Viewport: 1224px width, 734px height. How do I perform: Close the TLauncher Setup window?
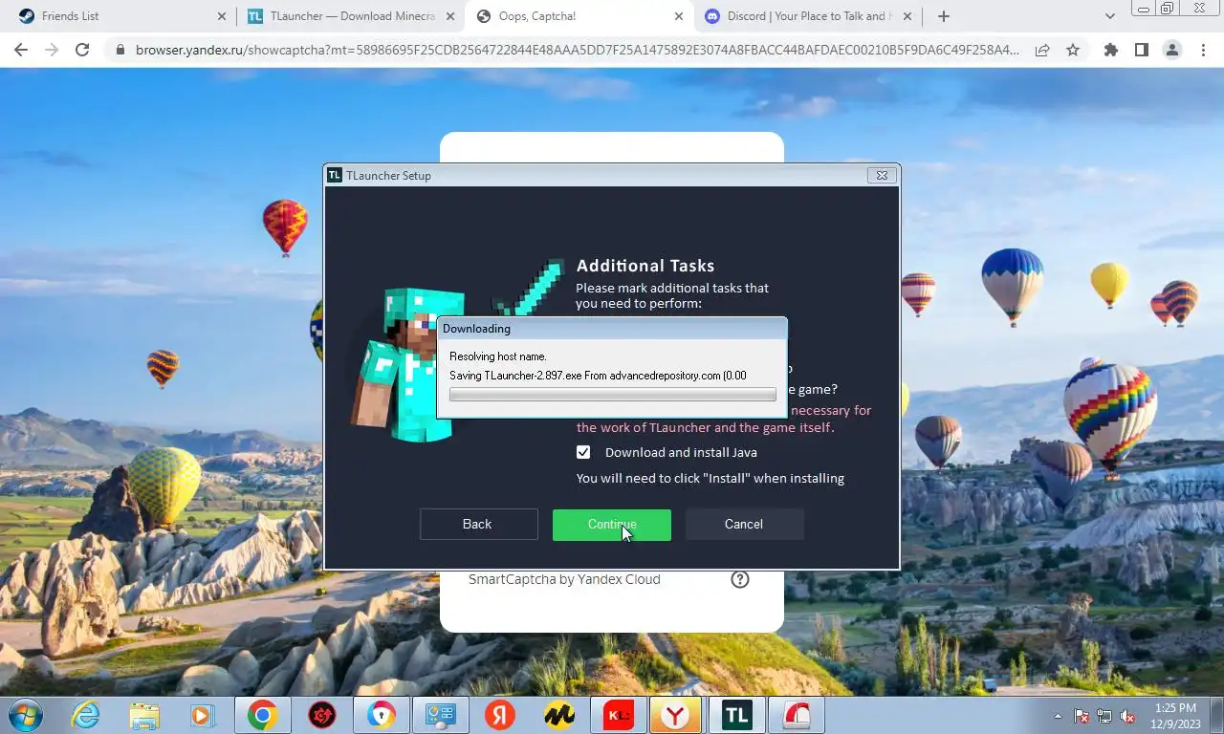882,175
